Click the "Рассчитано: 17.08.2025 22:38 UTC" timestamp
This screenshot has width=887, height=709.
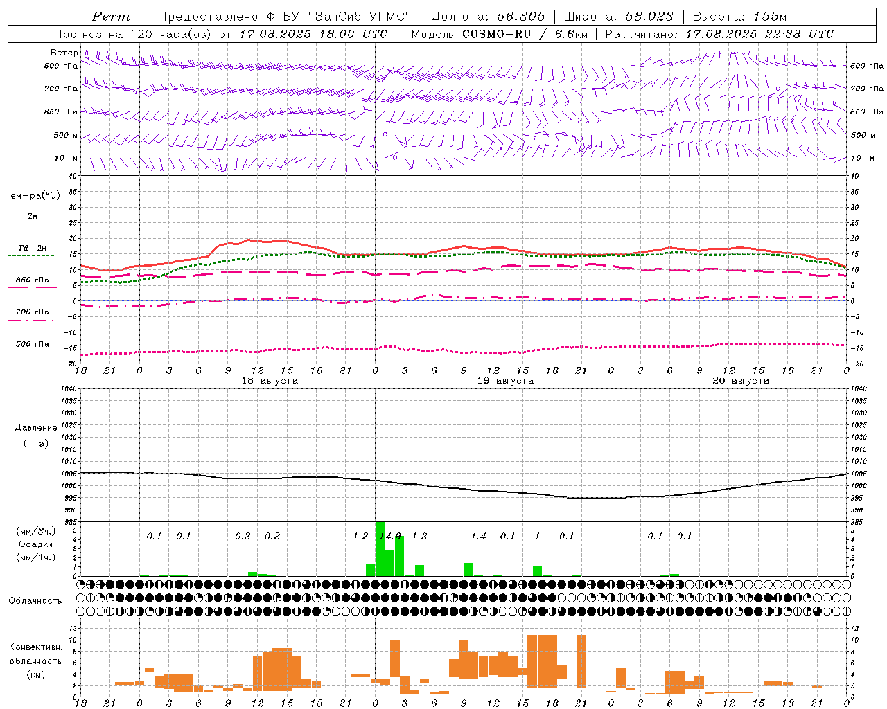719,34
